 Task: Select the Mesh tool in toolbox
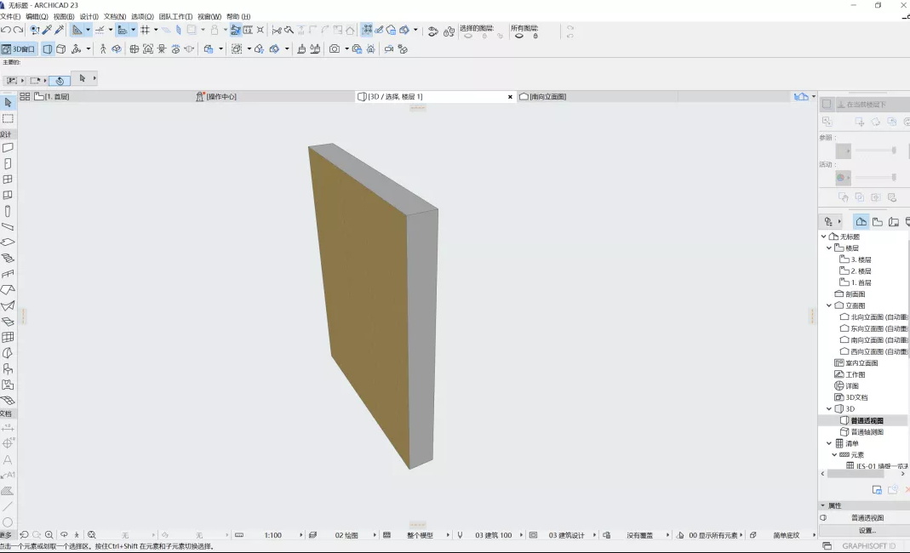(x=8, y=401)
